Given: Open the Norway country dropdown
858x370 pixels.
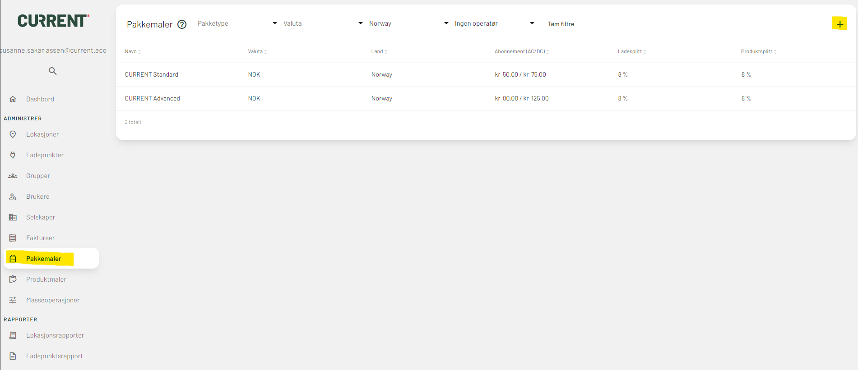Looking at the screenshot, I should click(x=409, y=23).
